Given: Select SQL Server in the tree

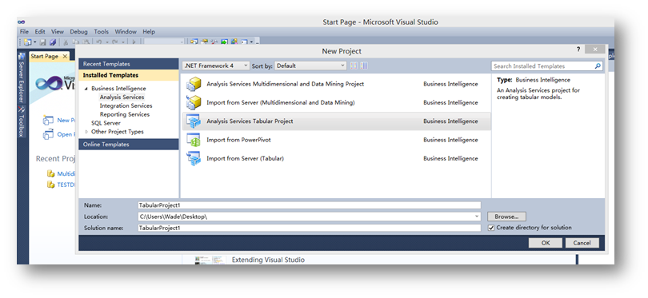Looking at the screenshot, I should [106, 123].
